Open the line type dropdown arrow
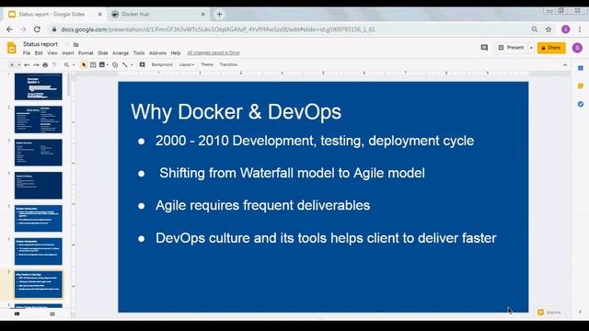The width and height of the screenshot is (589, 331). (x=132, y=65)
